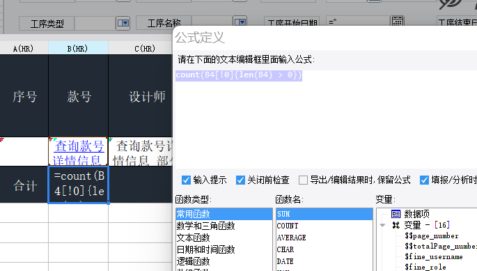Select 日期和时间函数 function type
477x271 pixels.
[x=224, y=249]
